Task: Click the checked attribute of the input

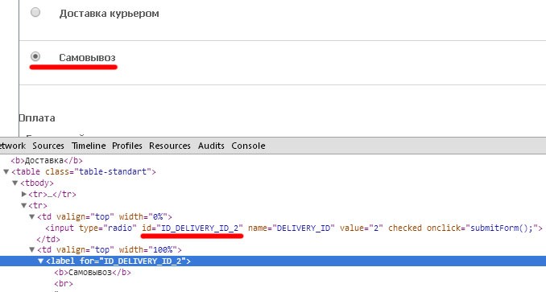Action: (x=404, y=228)
